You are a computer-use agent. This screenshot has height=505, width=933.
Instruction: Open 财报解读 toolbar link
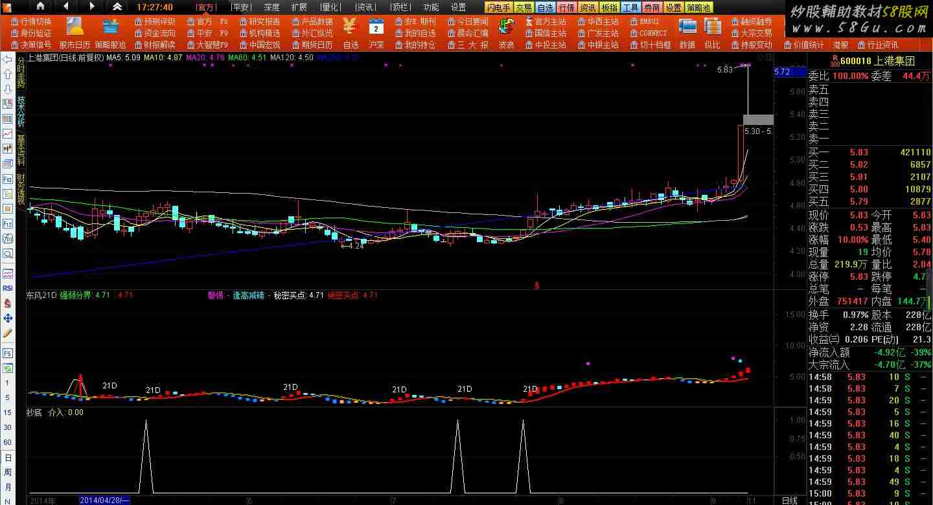click(x=155, y=45)
